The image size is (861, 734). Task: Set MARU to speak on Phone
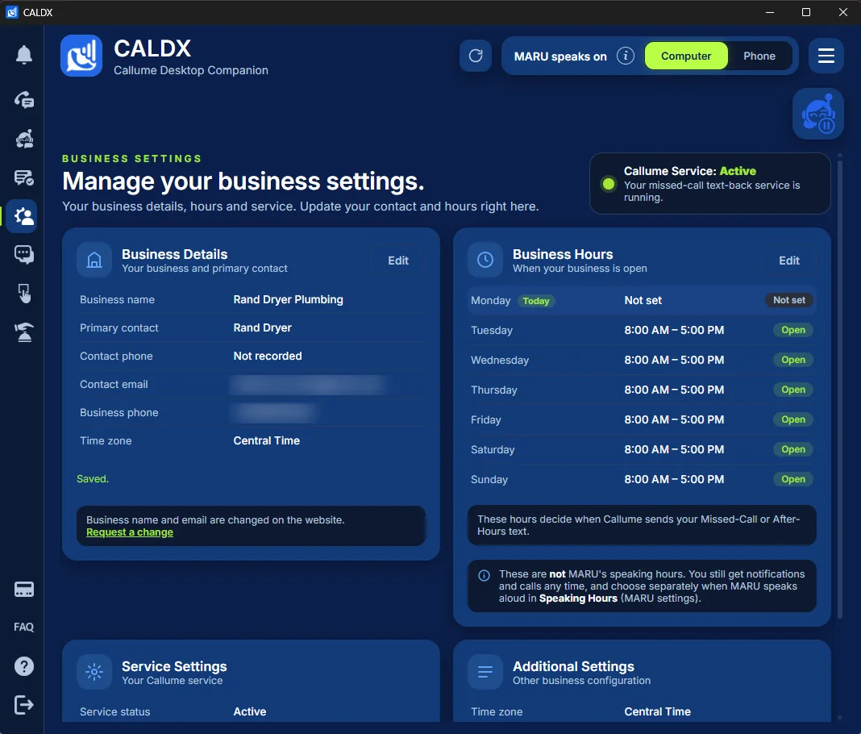click(759, 56)
